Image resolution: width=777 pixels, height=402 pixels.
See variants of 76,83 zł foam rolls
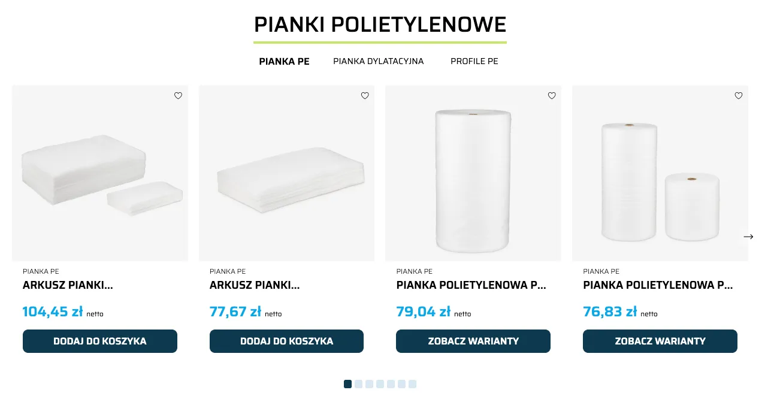tap(660, 341)
